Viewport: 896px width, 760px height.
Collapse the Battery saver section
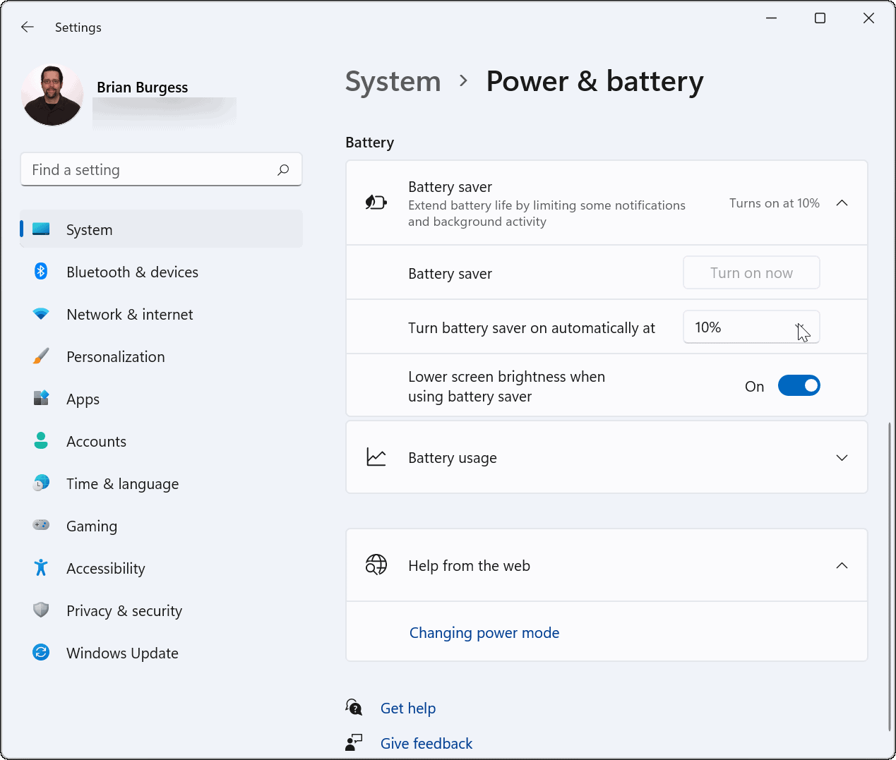click(x=842, y=203)
